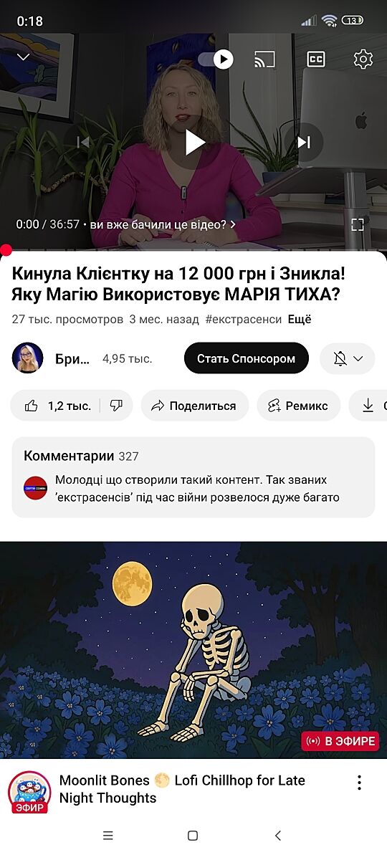Expand description via Ещё
Viewport: 387px width, 860px height.
tap(300, 320)
